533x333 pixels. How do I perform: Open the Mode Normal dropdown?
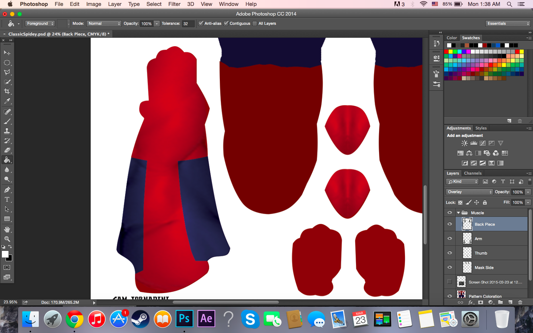coord(104,24)
